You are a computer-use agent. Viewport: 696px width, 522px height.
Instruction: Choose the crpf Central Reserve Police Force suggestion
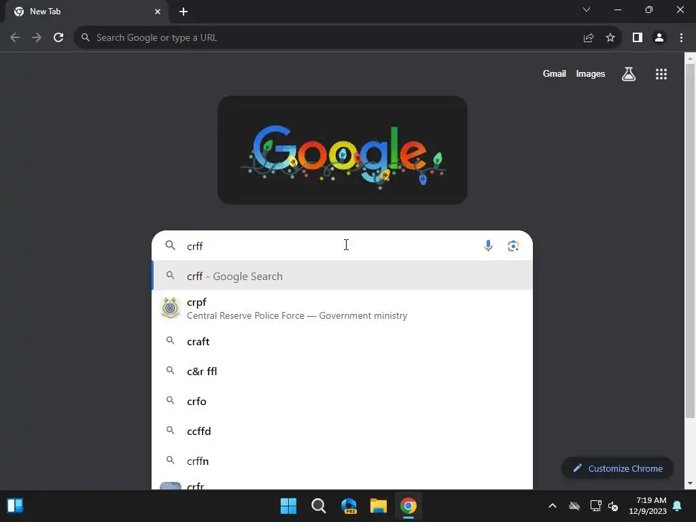[343, 309]
